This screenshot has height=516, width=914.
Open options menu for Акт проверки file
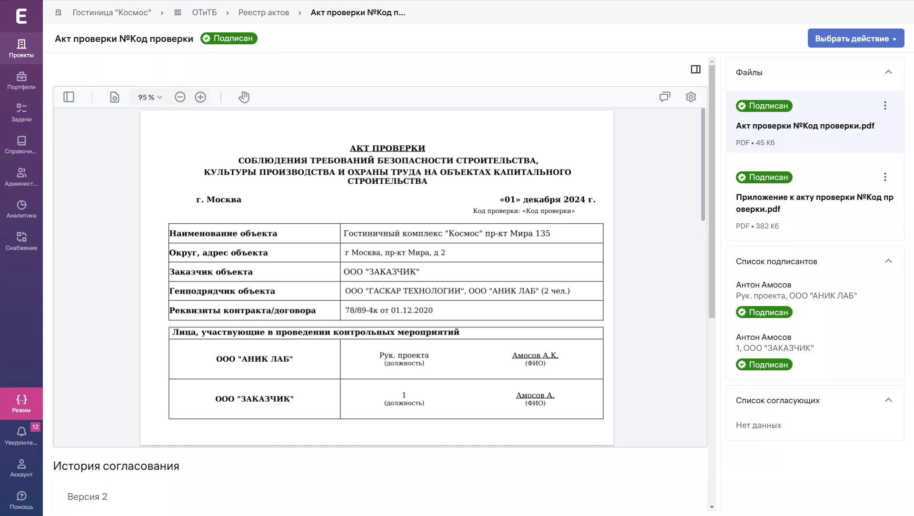[x=885, y=106]
